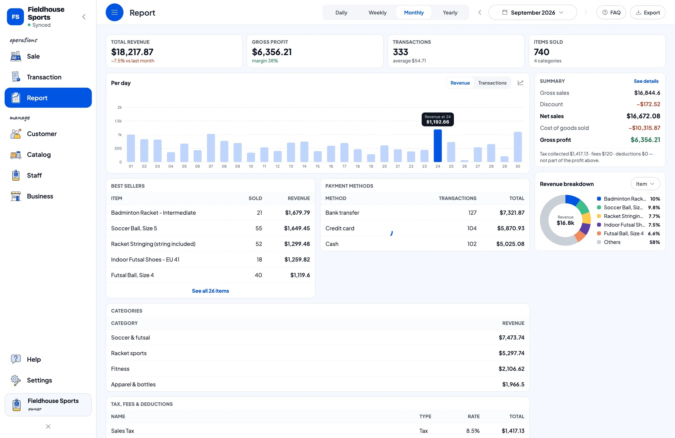Open the Transaction receipt icon

coord(15,77)
